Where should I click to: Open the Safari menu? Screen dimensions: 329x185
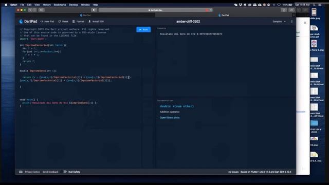click(x=14, y=5)
